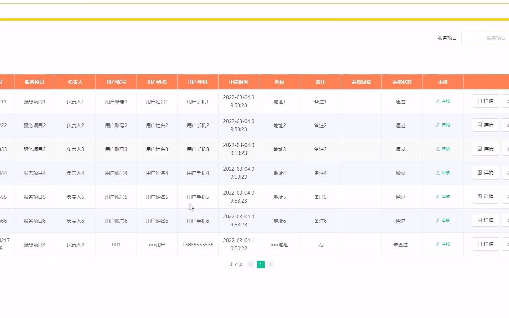Viewport: 509px width, 318px height.
Task: Select the 负责人 column header
Action: (x=75, y=82)
